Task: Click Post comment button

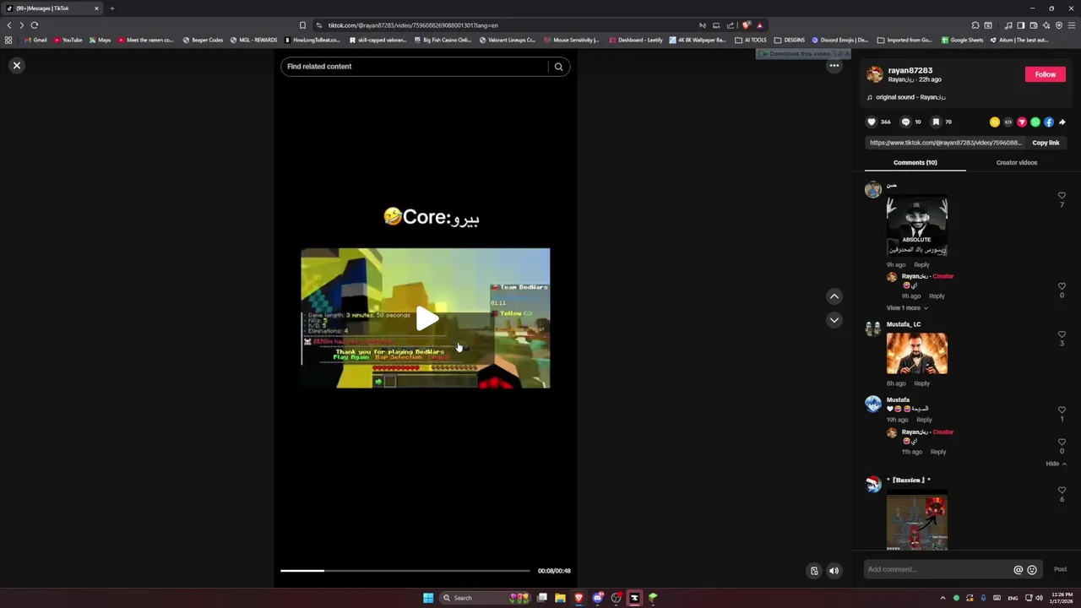Action: pos(1060,569)
